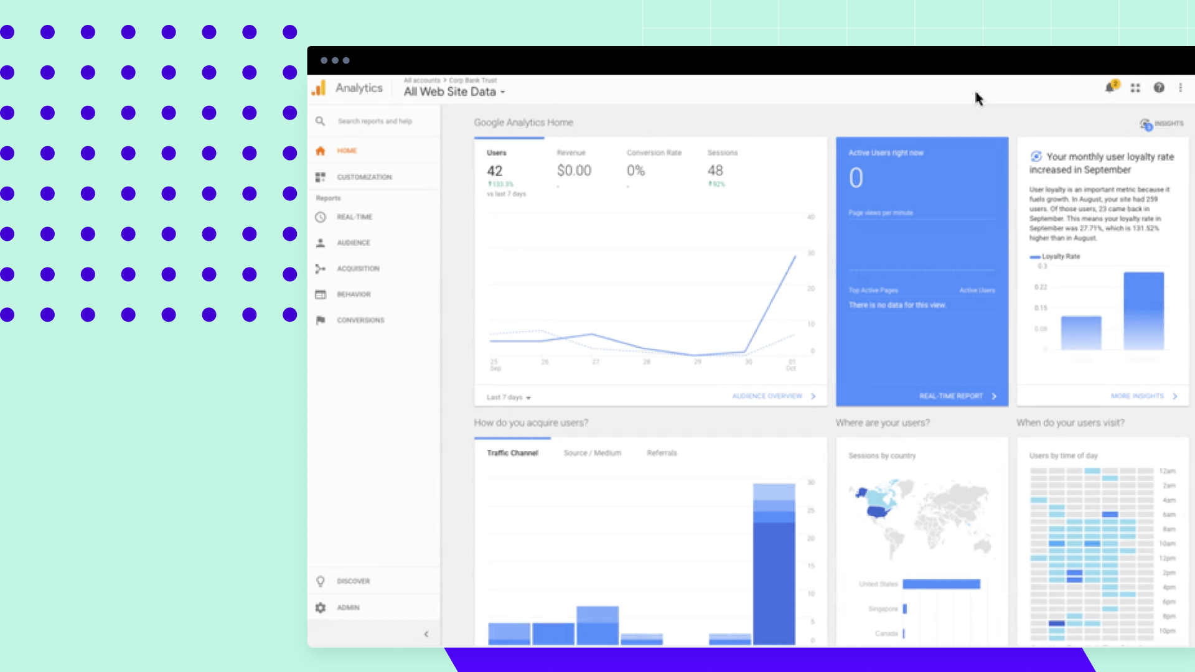This screenshot has height=672, width=1195.
Task: Open the Audience reports
Action: click(x=354, y=243)
